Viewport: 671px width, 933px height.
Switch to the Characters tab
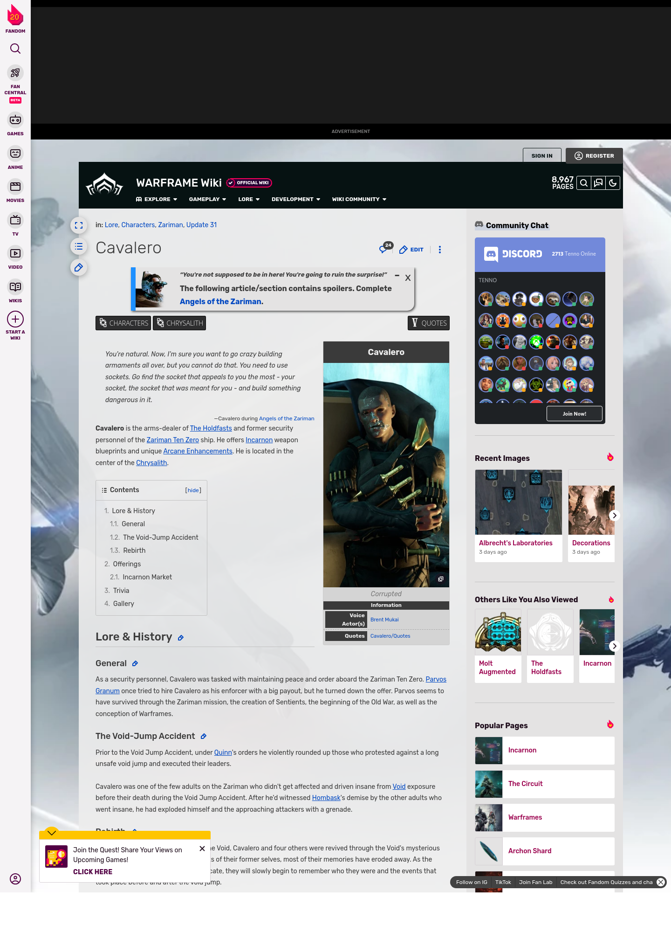click(x=123, y=323)
